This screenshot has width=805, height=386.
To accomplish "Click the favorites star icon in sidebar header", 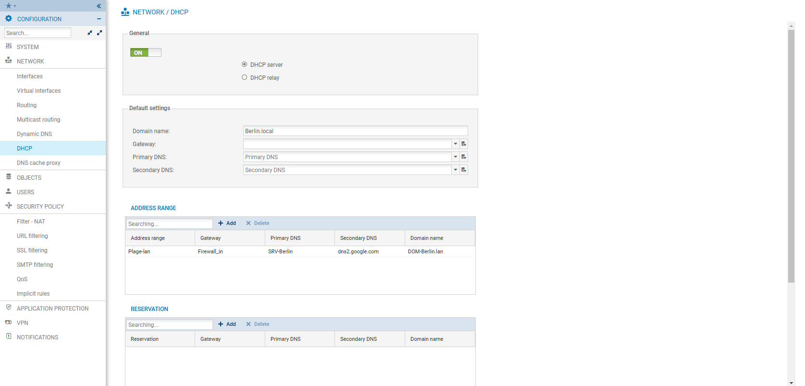I will [9, 6].
